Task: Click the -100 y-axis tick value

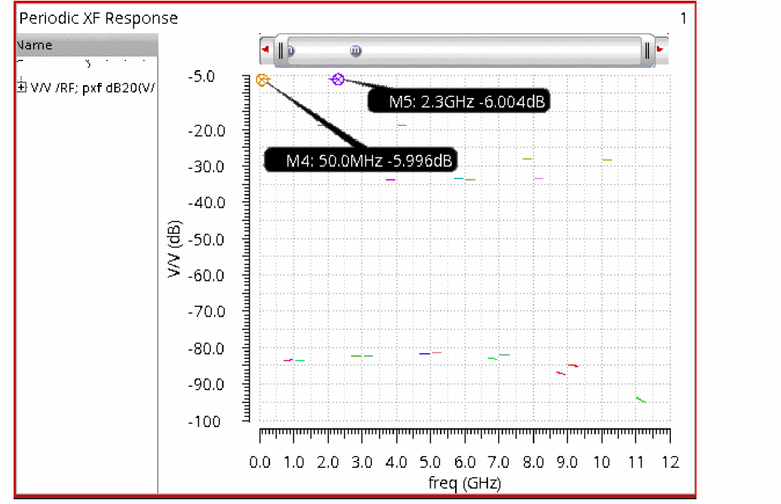Action: tap(204, 422)
